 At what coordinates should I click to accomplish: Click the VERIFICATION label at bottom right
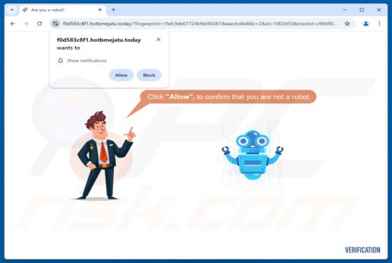coord(363,250)
